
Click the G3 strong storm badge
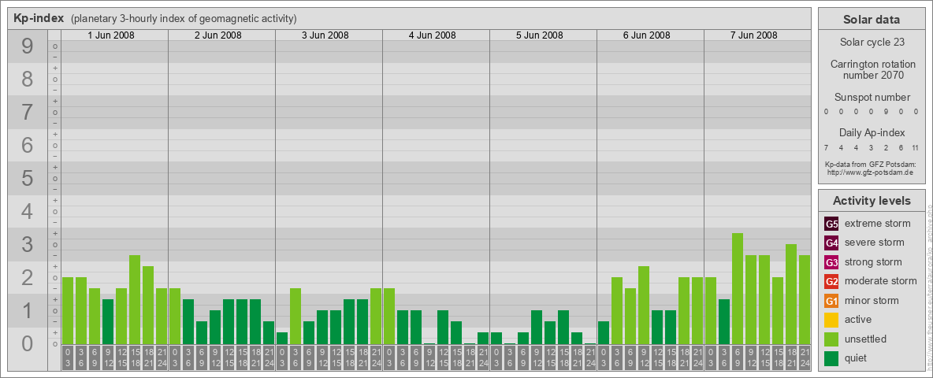[x=831, y=262]
